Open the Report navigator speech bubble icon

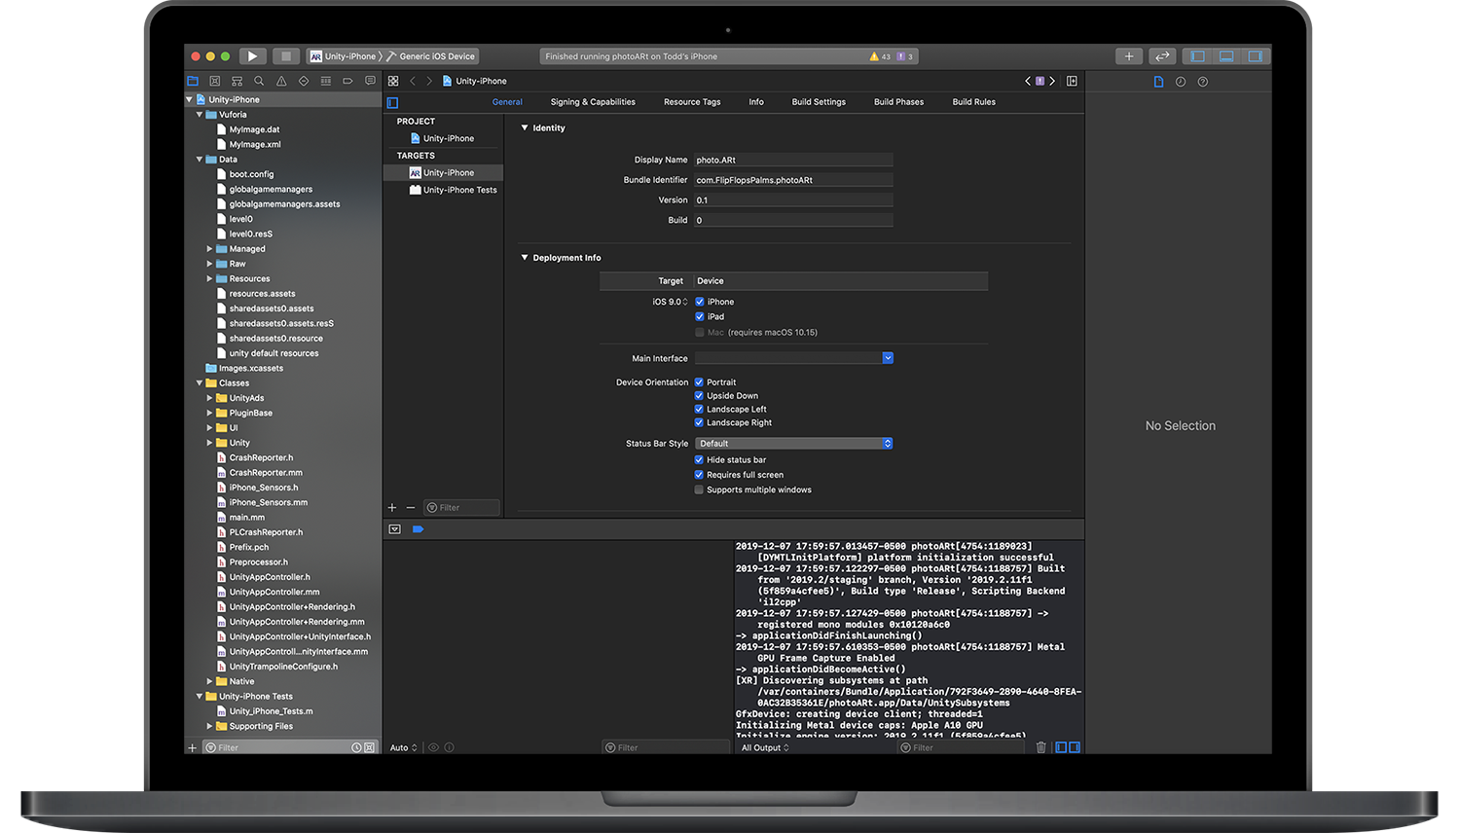[370, 81]
